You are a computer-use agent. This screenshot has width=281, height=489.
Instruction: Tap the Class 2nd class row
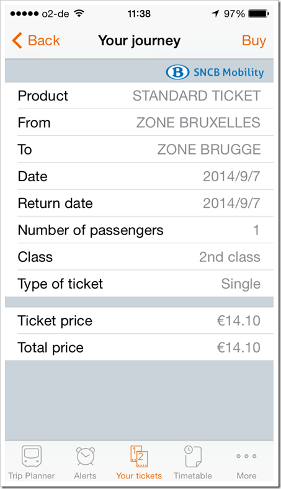(x=139, y=257)
